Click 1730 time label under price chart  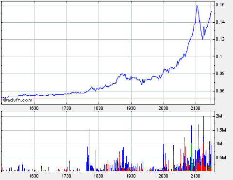[67, 108]
